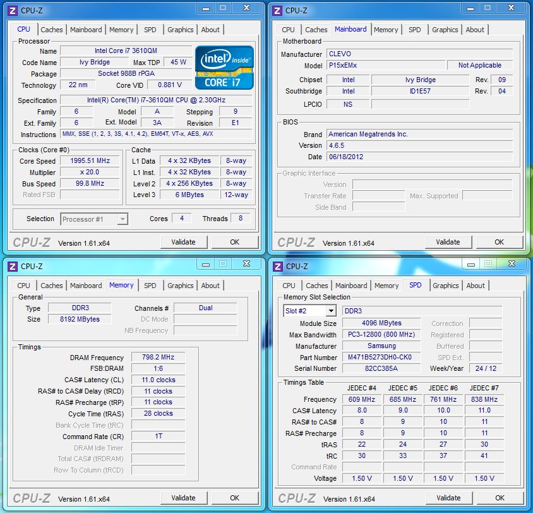The width and height of the screenshot is (533, 513).
Task: Click the CAS# Latency value 11.0 clocks
Action: coord(158,380)
